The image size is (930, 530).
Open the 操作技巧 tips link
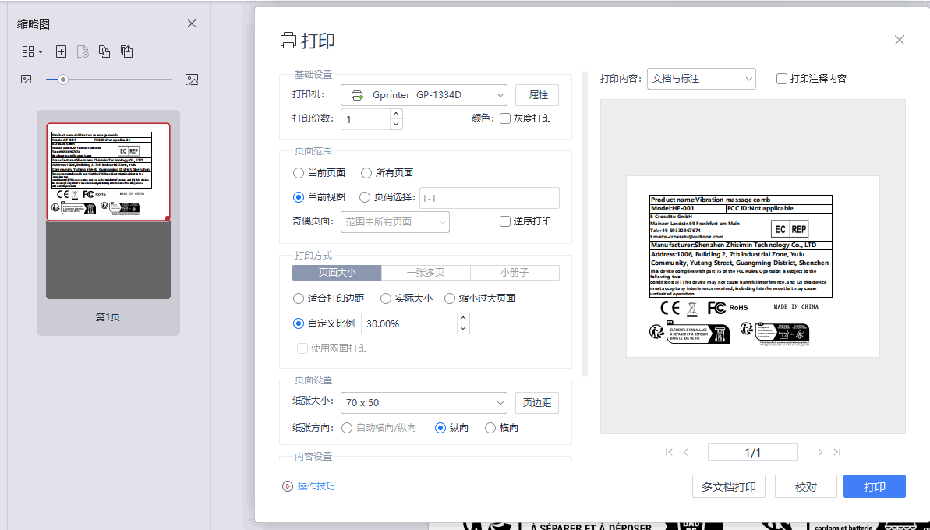tap(316, 486)
